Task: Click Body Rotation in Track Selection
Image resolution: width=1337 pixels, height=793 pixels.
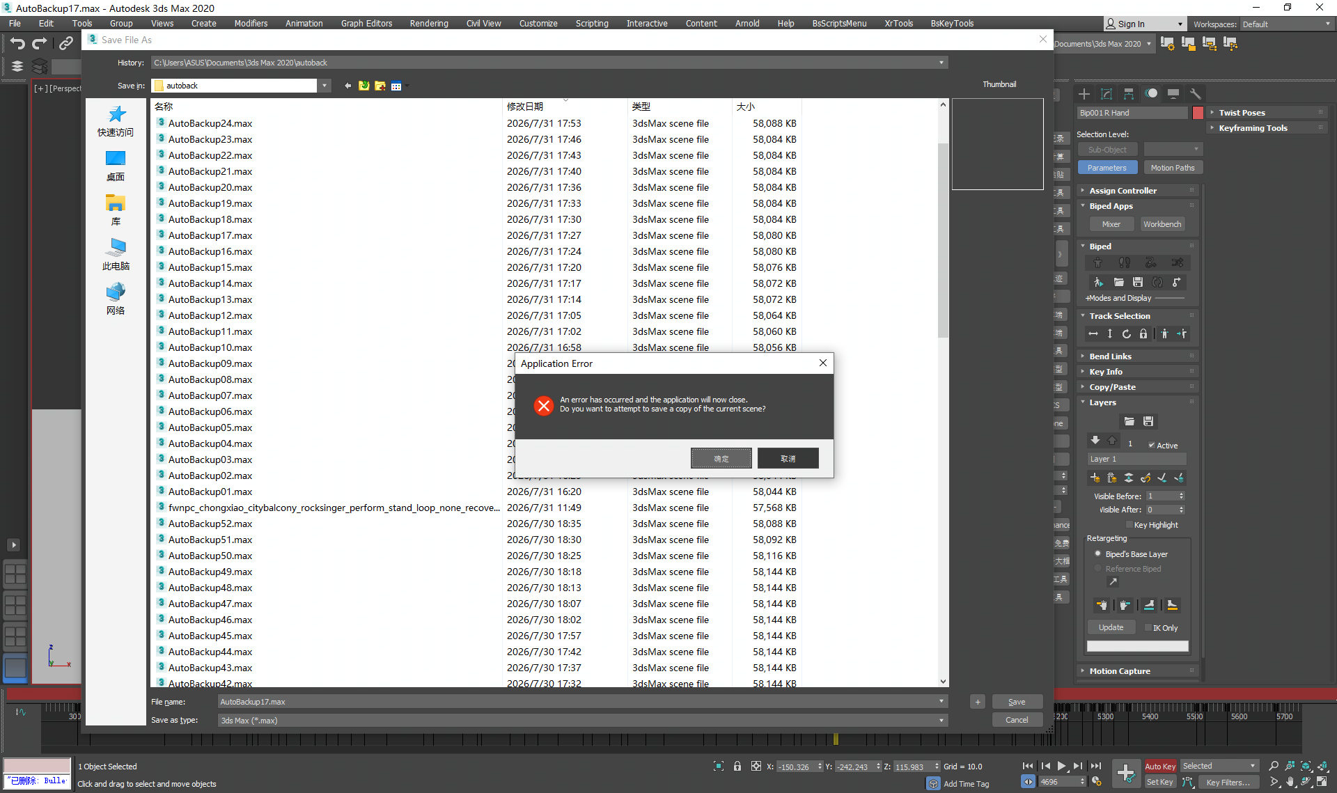Action: tap(1127, 334)
